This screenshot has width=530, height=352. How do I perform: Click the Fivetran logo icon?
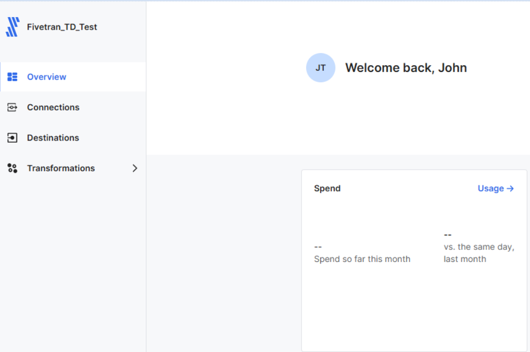[12, 27]
